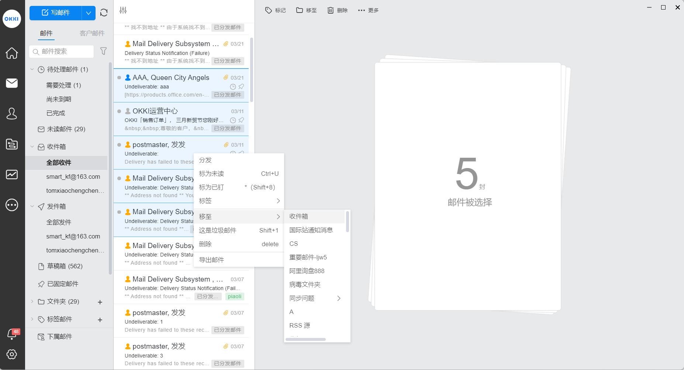Viewport: 684px width, 370px height.
Task: Move the mails to the RSS 源 folder
Action: coord(314,325)
